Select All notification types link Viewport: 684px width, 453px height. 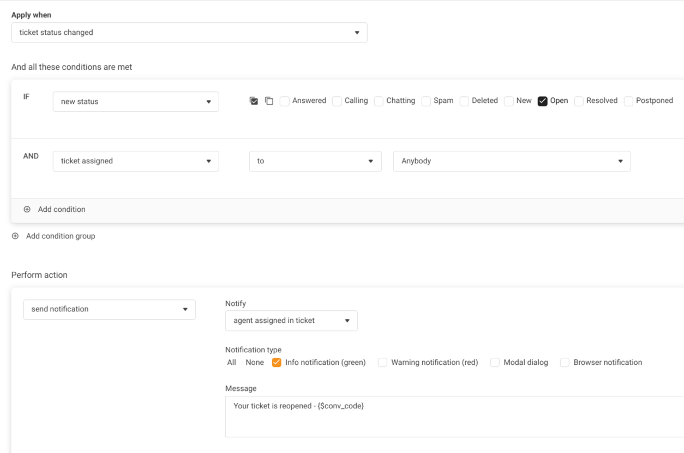pos(232,363)
